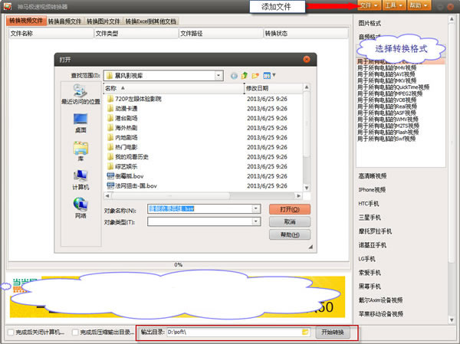
Task: Select the 港台剧场 folder
Action: pyautogui.click(x=122, y=118)
